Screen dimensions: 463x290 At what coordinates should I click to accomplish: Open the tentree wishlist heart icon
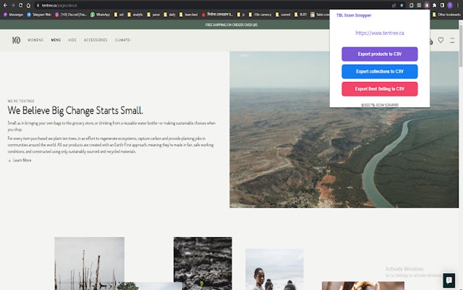pyautogui.click(x=441, y=40)
